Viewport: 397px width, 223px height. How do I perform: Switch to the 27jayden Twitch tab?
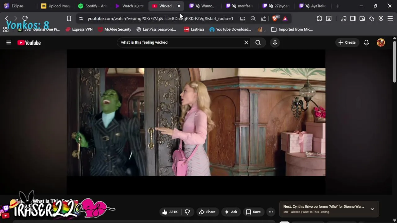(x=277, y=6)
